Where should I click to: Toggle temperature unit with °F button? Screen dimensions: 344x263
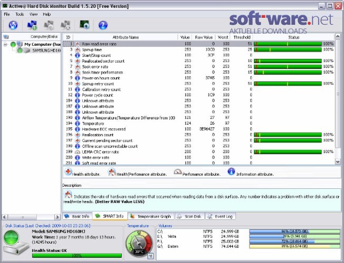(151, 256)
